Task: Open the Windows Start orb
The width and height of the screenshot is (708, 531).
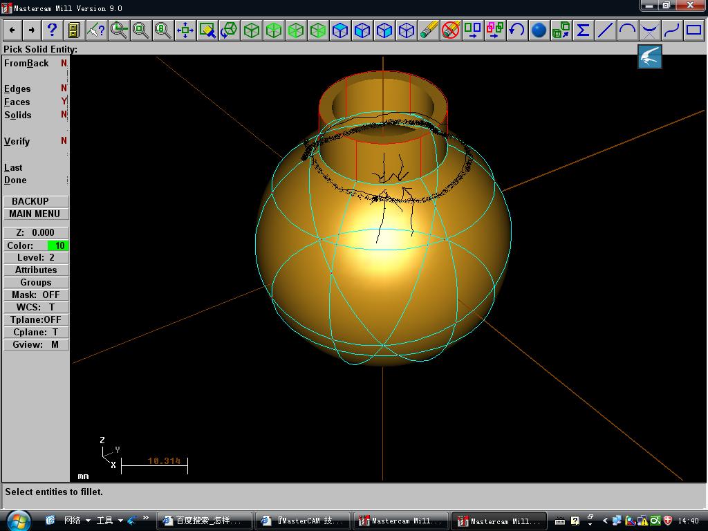Action: pos(18,521)
